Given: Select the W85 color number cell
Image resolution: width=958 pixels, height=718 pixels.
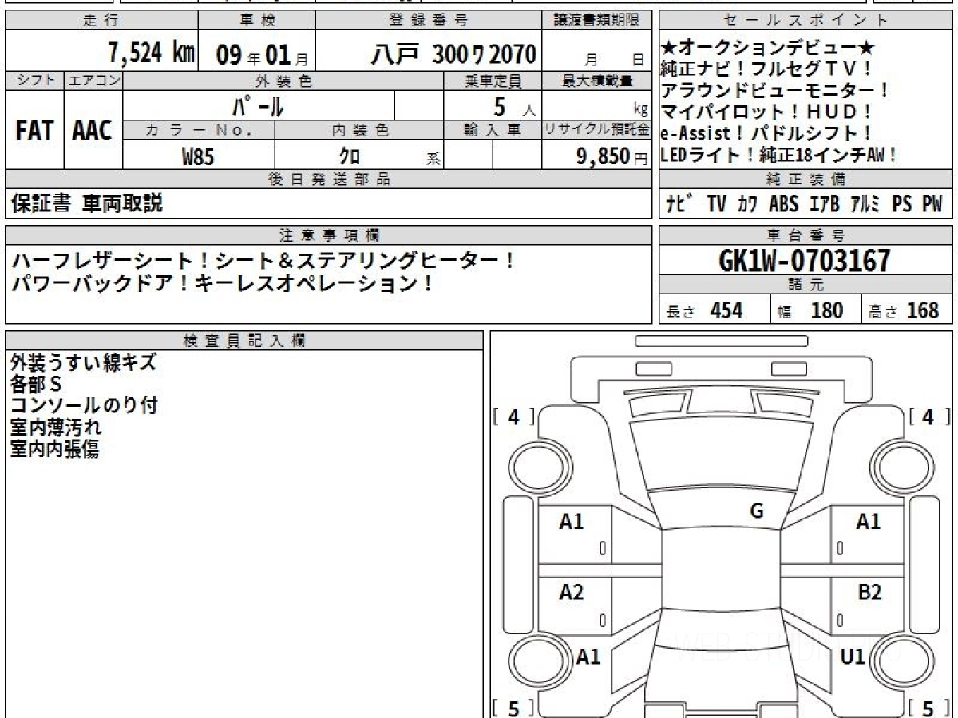Looking at the screenshot, I should click(198, 156).
